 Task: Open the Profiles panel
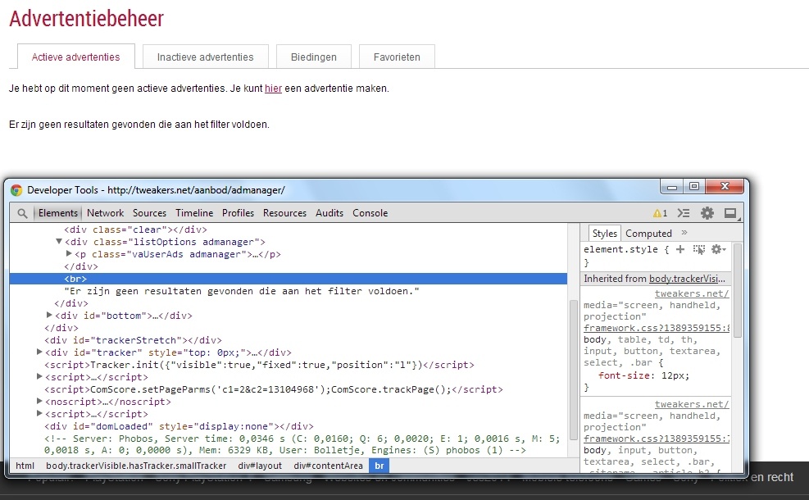pos(238,213)
